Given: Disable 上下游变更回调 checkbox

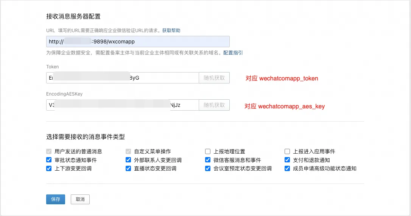Looking at the screenshot, I should (49, 168).
